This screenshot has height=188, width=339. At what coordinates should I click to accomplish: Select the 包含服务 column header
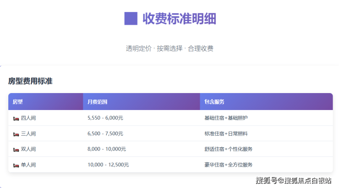pyautogui.click(x=214, y=102)
